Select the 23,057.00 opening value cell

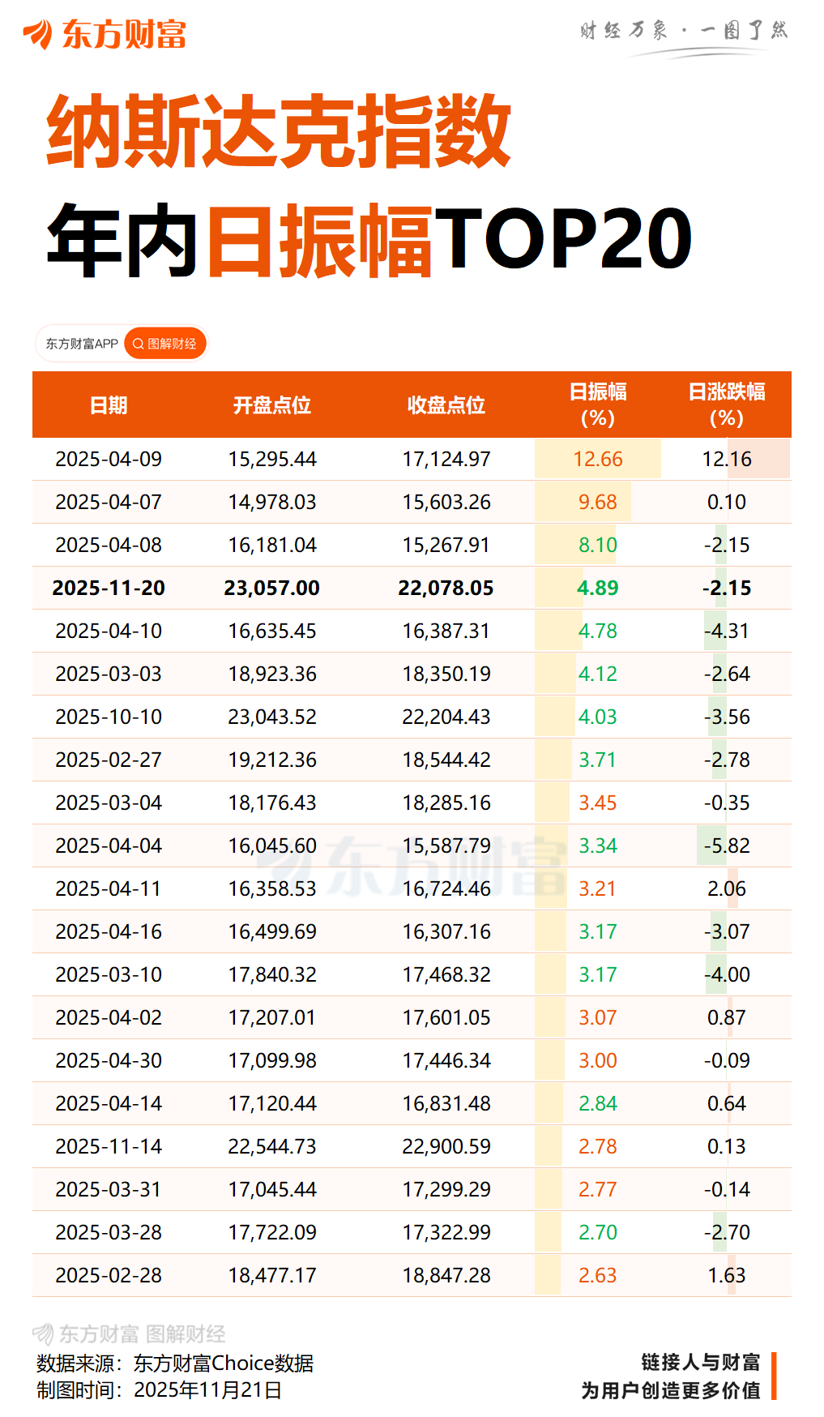(271, 588)
